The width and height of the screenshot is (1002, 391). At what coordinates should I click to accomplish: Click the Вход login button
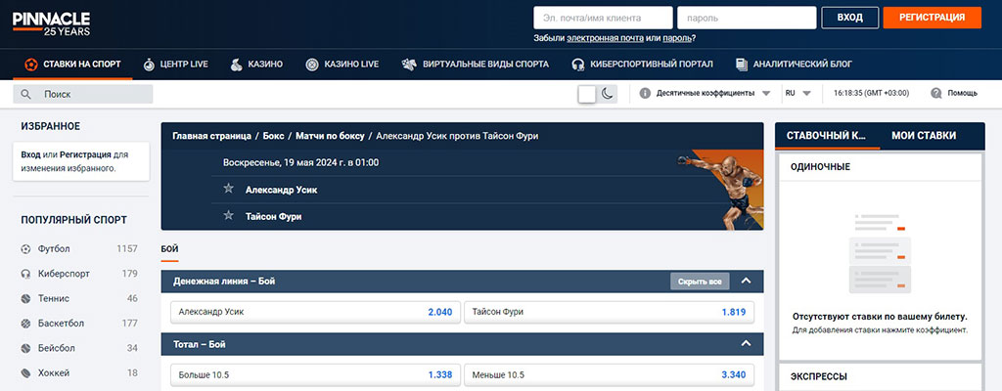(x=850, y=18)
